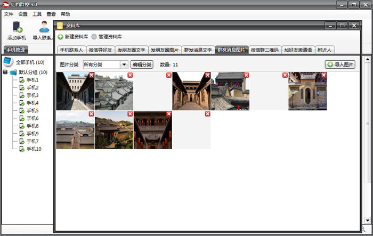Select 手机9 in the tree

point(33,134)
